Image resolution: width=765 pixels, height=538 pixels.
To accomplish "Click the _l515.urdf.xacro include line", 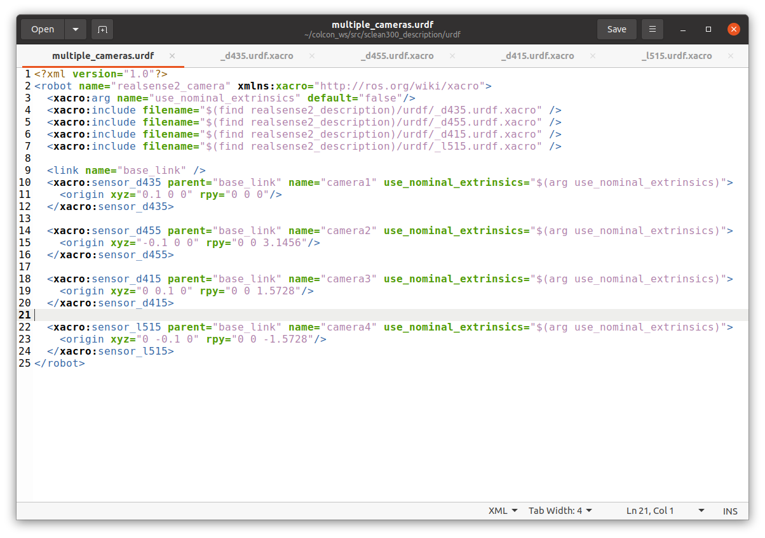I will click(304, 146).
